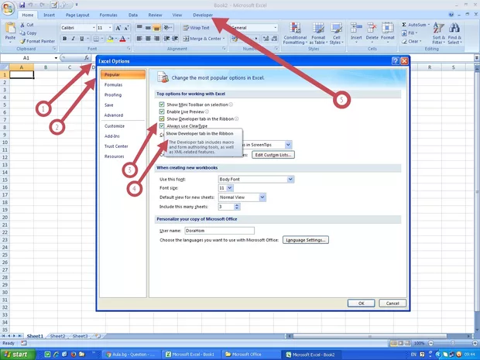Click Merge & Center
This screenshot has height=360, width=480.
coord(202,39)
